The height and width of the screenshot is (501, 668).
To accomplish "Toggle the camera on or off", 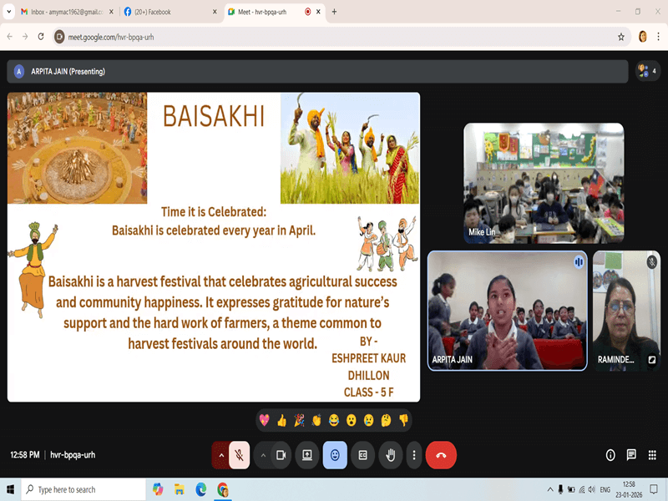I will (x=281, y=455).
